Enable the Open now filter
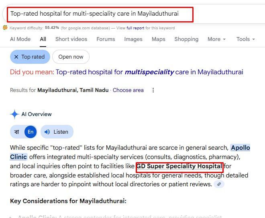Image resolution: width=265 pixels, height=218 pixels. pyautogui.click(x=71, y=57)
